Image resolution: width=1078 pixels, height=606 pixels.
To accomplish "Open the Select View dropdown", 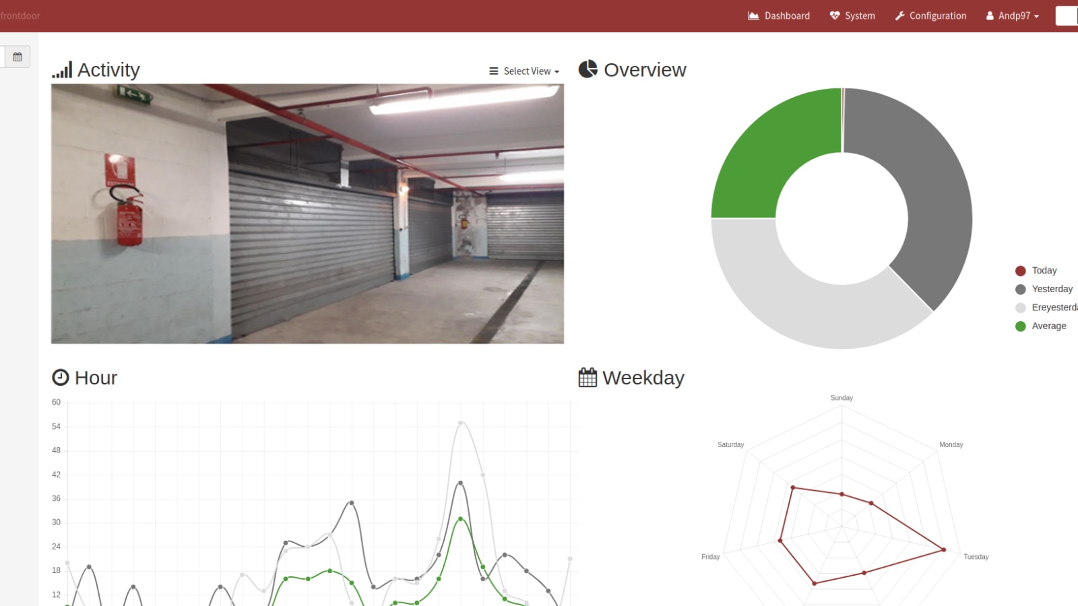I will tap(524, 71).
